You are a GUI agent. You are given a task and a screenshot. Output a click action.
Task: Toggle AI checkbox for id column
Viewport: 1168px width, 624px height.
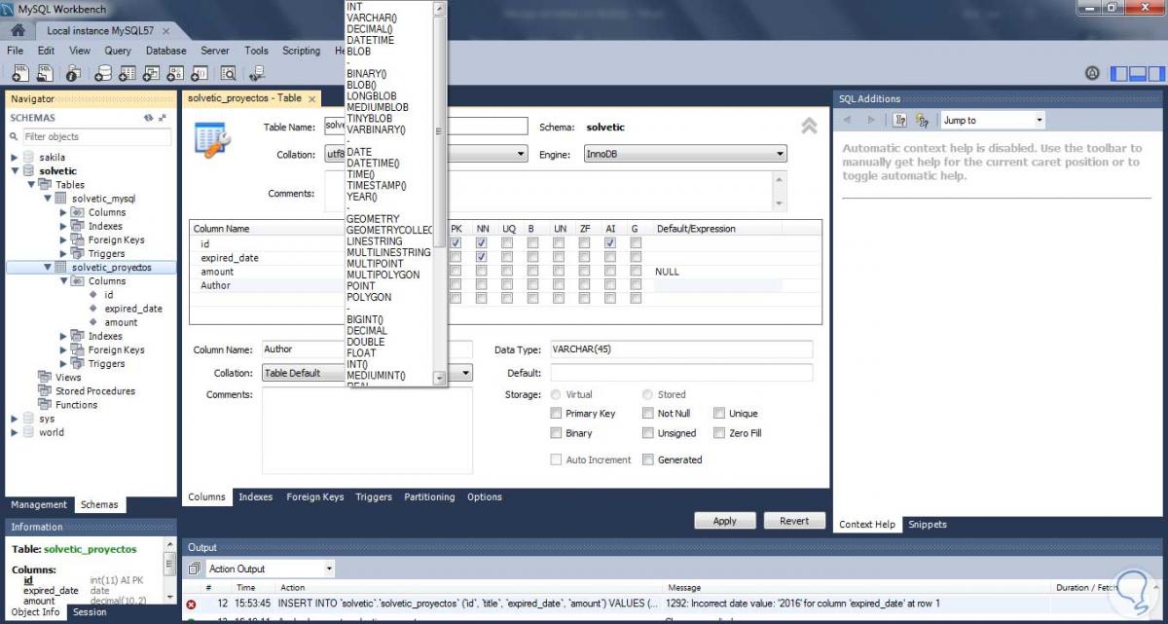click(x=610, y=242)
